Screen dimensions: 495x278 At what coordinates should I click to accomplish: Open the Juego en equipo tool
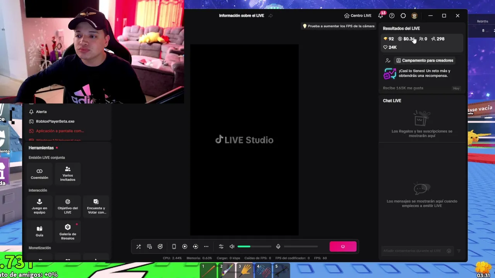click(39, 207)
